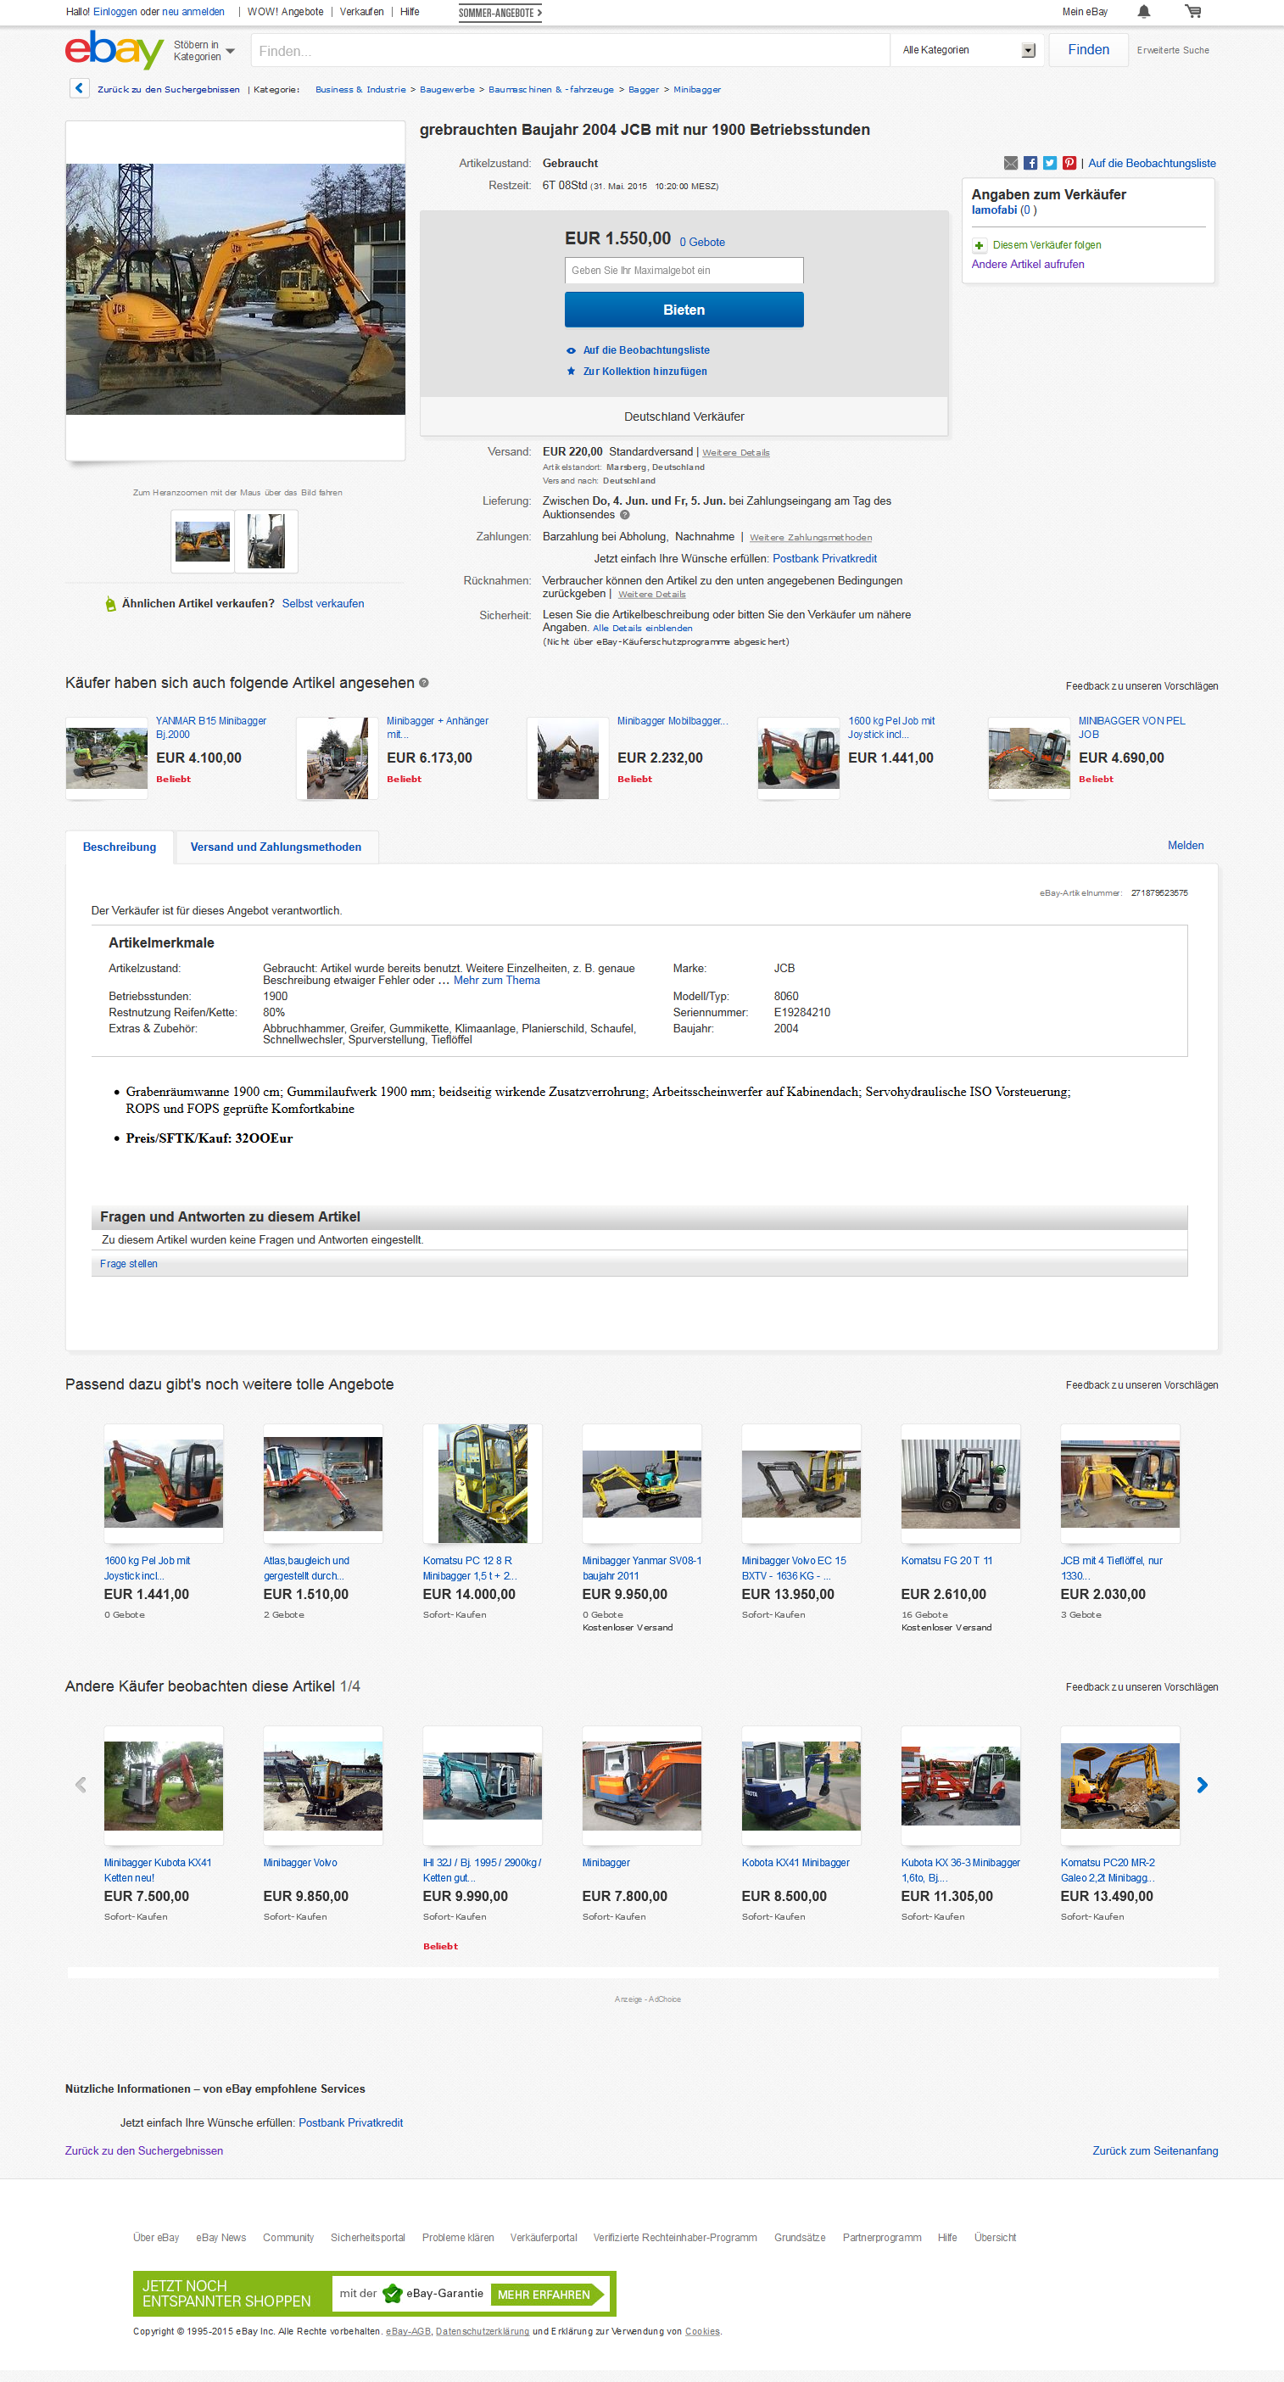Show previous watched items with left arrow
Viewport: 1284px width, 2382px height.
[x=81, y=1785]
